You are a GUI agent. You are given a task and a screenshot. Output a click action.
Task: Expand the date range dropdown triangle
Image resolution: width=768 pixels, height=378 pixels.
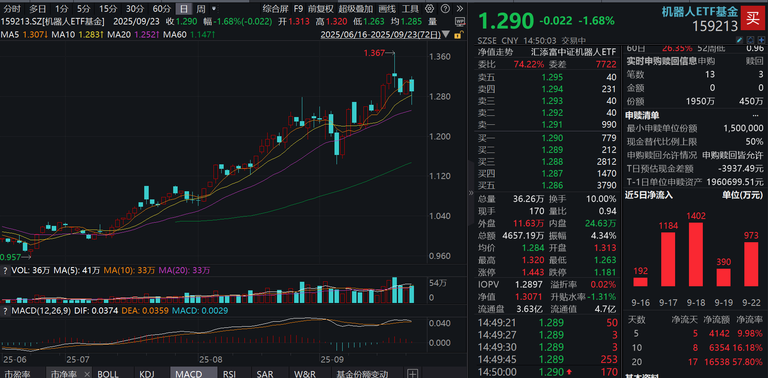(x=446, y=35)
